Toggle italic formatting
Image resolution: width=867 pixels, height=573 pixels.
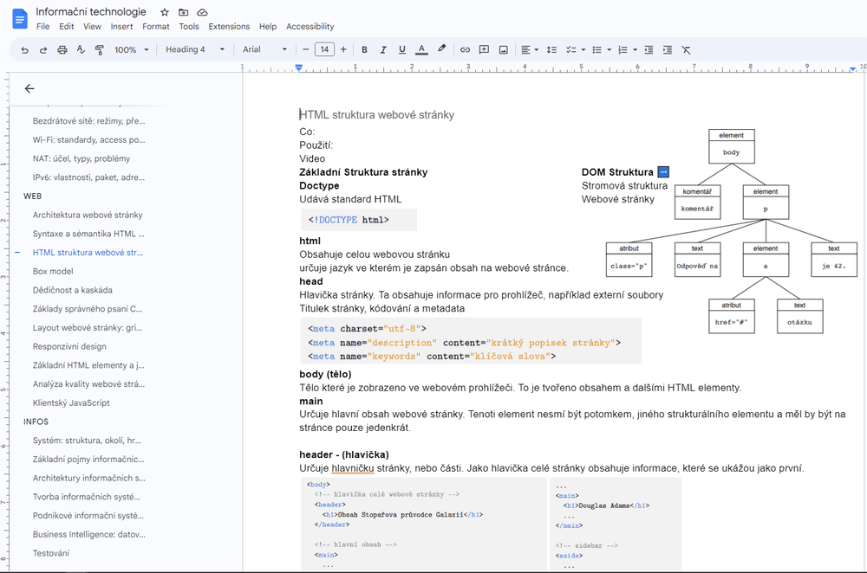(383, 50)
